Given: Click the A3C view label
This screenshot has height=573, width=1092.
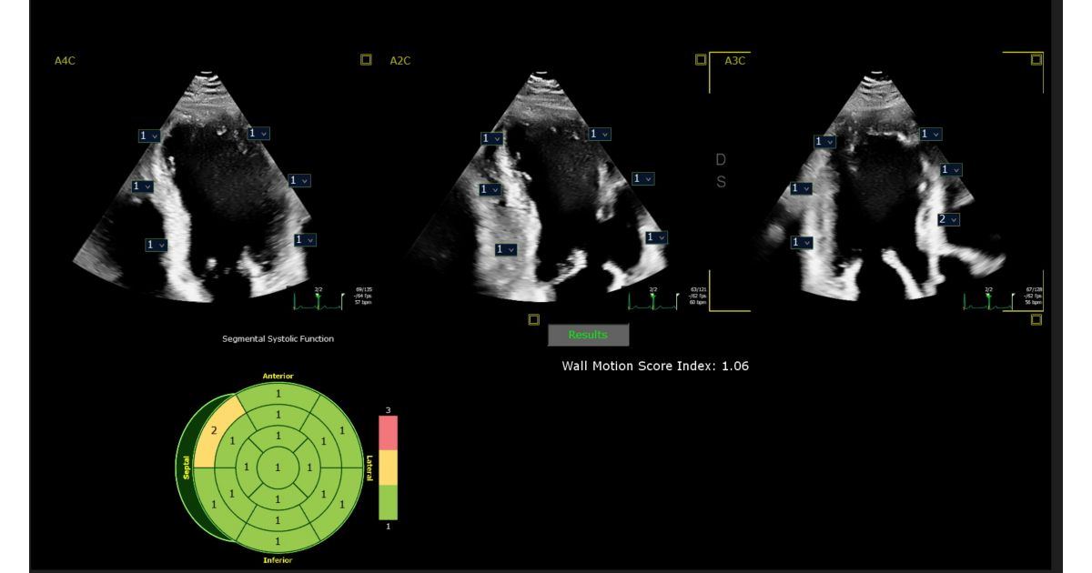Looking at the screenshot, I should click(735, 61).
